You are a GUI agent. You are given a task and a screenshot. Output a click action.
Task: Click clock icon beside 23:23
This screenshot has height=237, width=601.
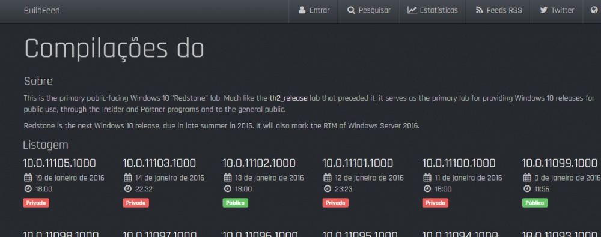pos(328,189)
